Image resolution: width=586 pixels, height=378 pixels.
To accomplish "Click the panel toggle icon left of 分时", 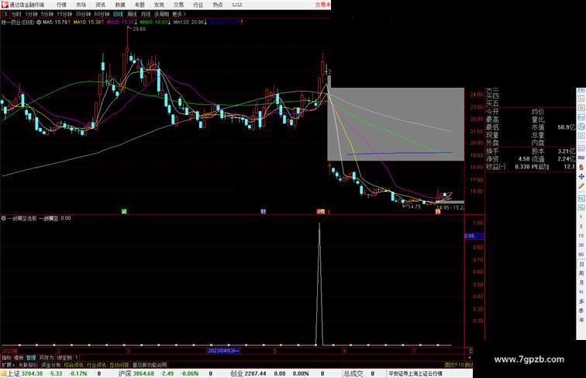I will 5,14.
